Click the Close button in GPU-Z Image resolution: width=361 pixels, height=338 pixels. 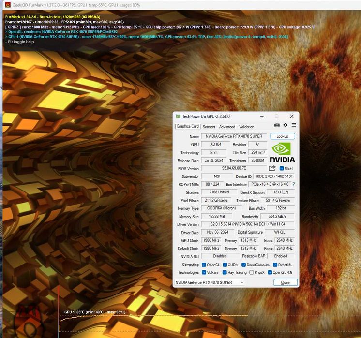click(285, 282)
